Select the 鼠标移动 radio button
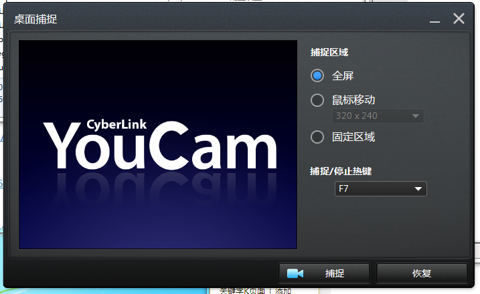This screenshot has height=294, width=480. tap(317, 100)
